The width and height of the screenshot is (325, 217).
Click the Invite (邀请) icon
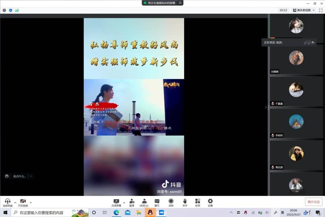(x=132, y=202)
